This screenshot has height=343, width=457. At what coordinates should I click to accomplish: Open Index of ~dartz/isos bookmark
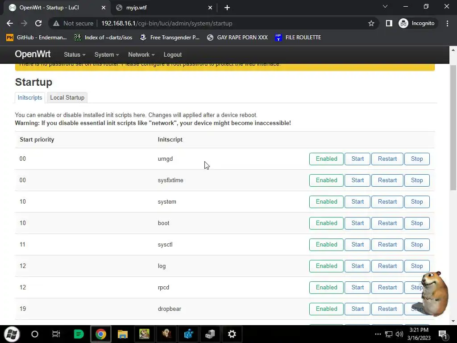coord(103,38)
